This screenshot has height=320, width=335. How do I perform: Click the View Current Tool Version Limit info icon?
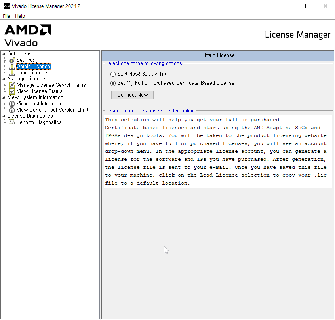click(12, 110)
